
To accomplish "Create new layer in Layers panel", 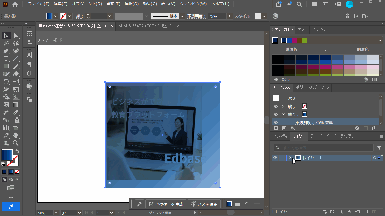I will (x=365, y=212).
